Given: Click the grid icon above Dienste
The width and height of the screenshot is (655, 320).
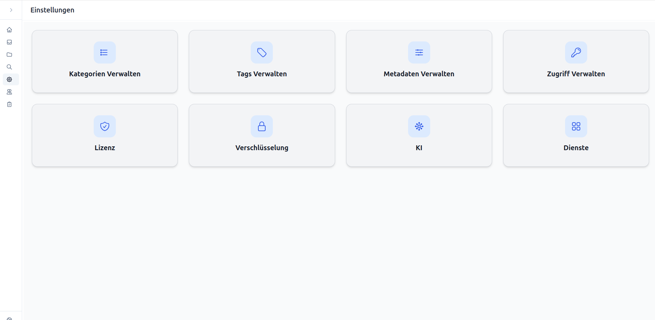Looking at the screenshot, I should click(576, 126).
